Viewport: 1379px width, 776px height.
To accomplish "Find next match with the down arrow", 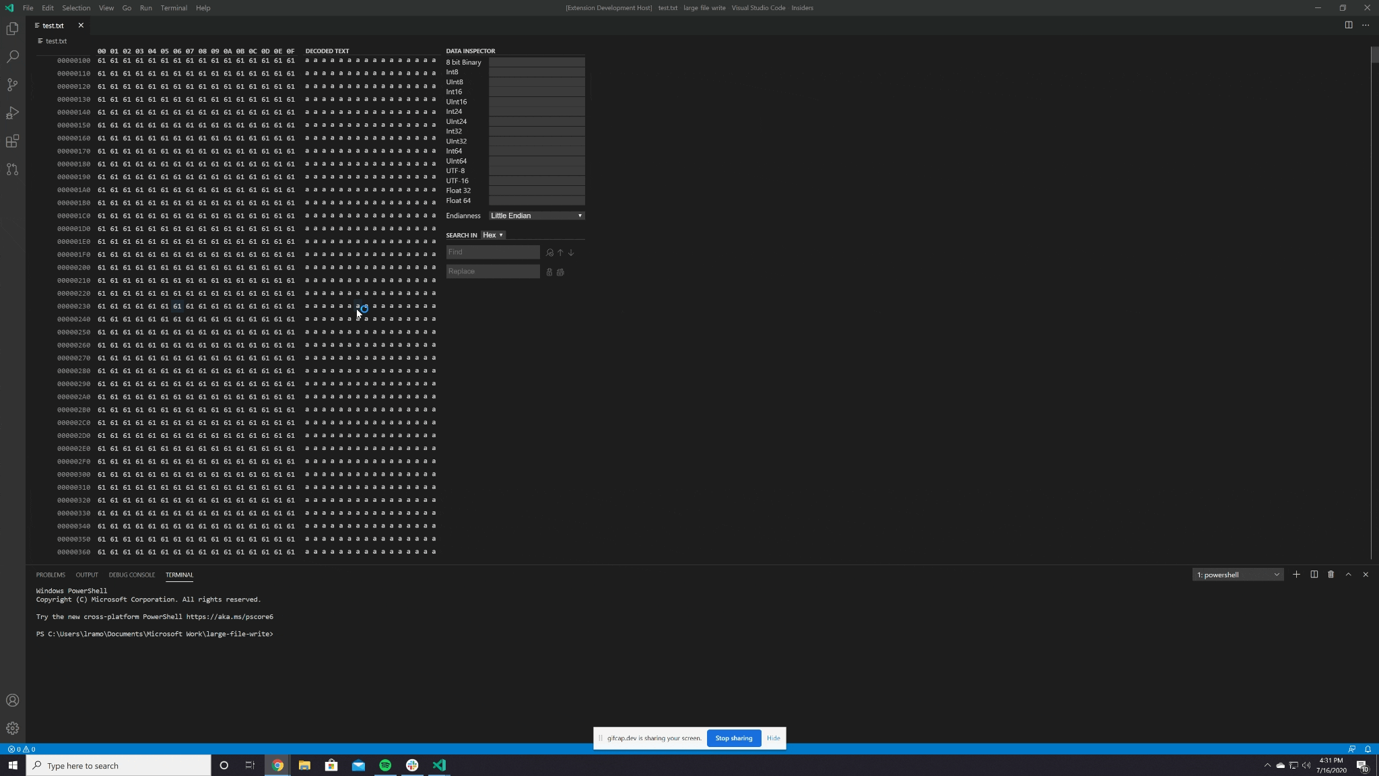I will 570,253.
